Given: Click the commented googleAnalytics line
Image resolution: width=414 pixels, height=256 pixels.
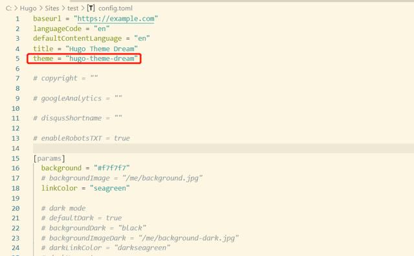Looking at the screenshot, I should click(x=78, y=99).
